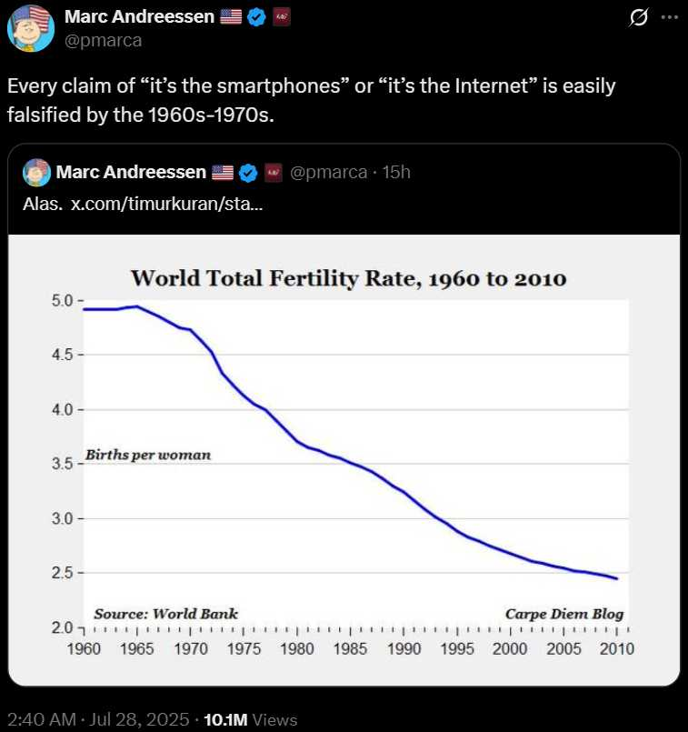Image resolution: width=688 pixels, height=732 pixels.
Task: Click the main post text about smartphones
Action: pyautogui.click(x=312, y=98)
